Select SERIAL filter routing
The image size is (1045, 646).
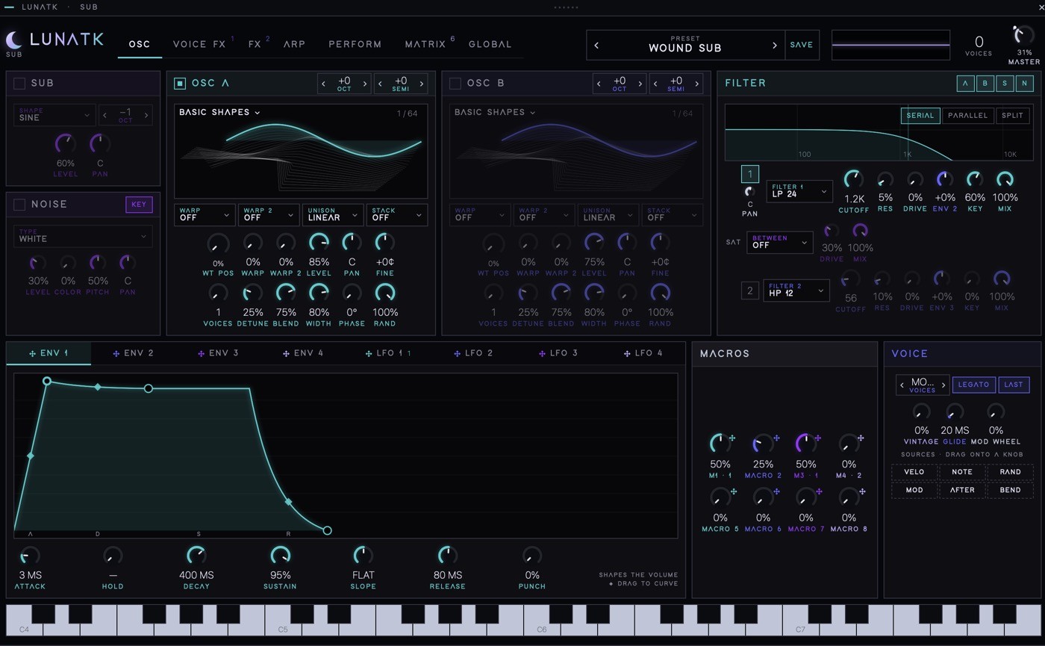pyautogui.click(x=920, y=116)
